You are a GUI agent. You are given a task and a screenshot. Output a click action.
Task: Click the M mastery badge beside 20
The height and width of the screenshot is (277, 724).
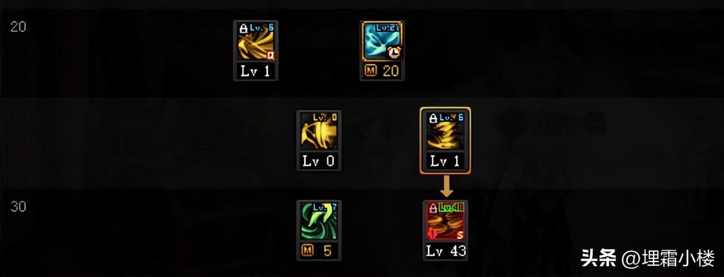click(x=371, y=71)
